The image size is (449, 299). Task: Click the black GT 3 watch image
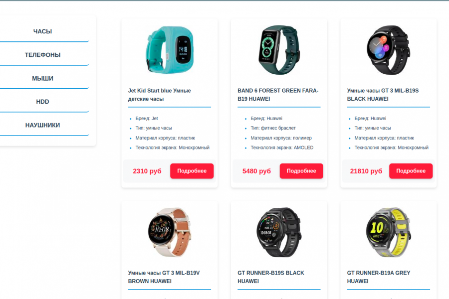(x=388, y=50)
